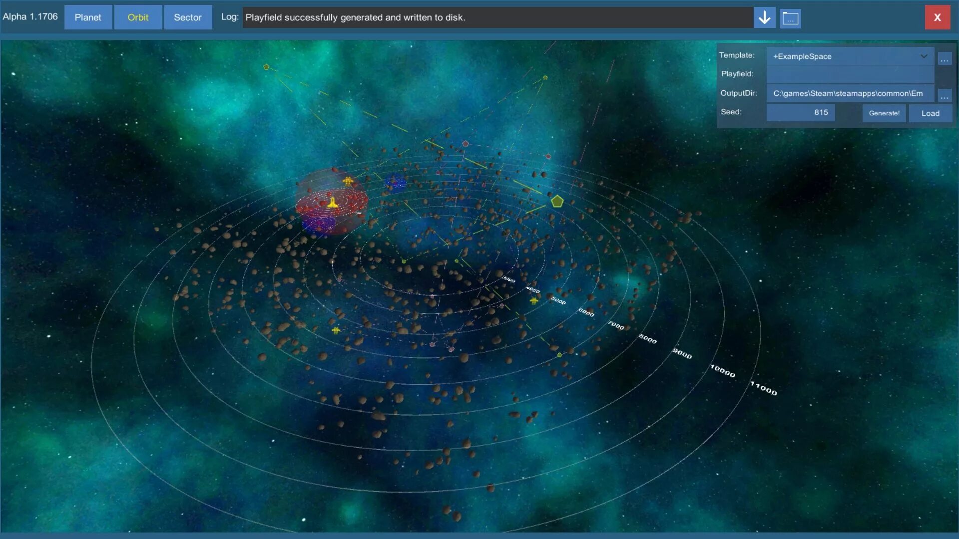Toggle the Orbit view active state
This screenshot has height=539, width=959.
coord(138,17)
